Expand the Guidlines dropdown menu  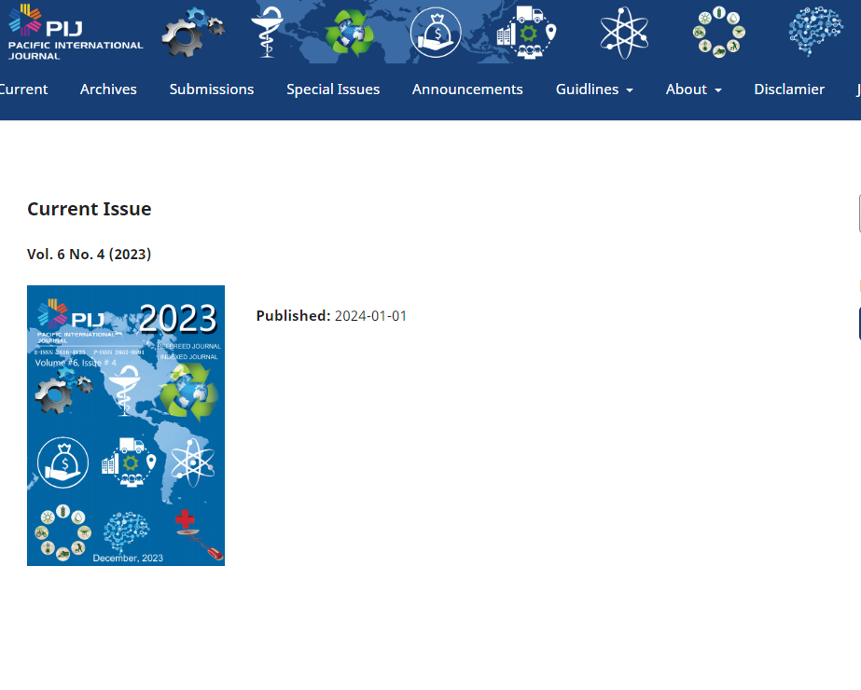click(594, 90)
